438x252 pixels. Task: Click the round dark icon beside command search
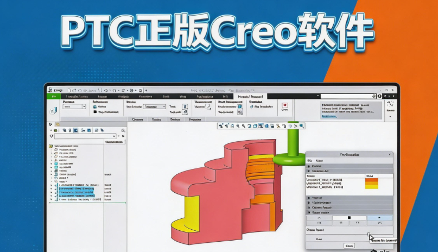[x=379, y=96]
